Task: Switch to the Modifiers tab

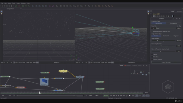Action: point(179,11)
